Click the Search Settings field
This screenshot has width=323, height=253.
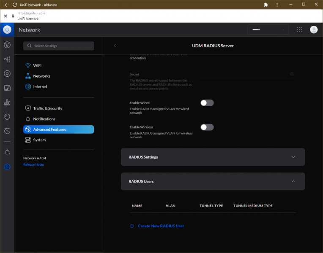[x=59, y=46]
